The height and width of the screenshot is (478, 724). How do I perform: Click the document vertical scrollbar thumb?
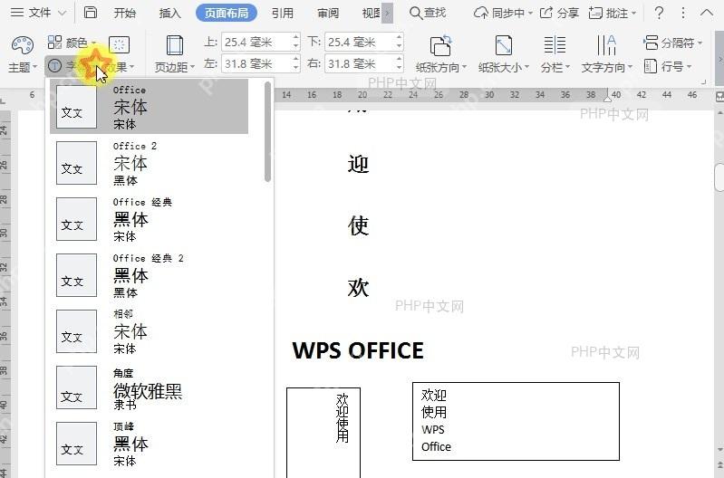point(719,177)
